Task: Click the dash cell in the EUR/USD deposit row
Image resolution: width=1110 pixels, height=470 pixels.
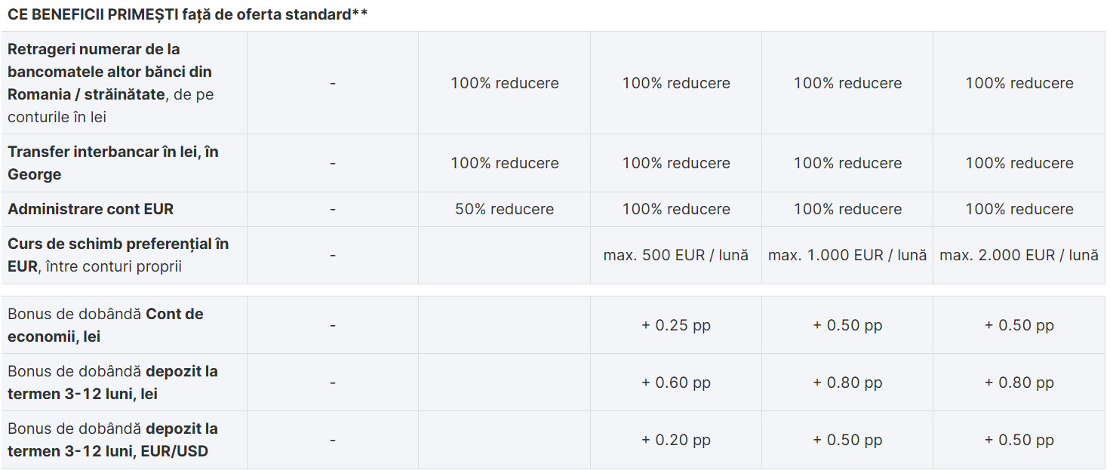Action: (333, 440)
